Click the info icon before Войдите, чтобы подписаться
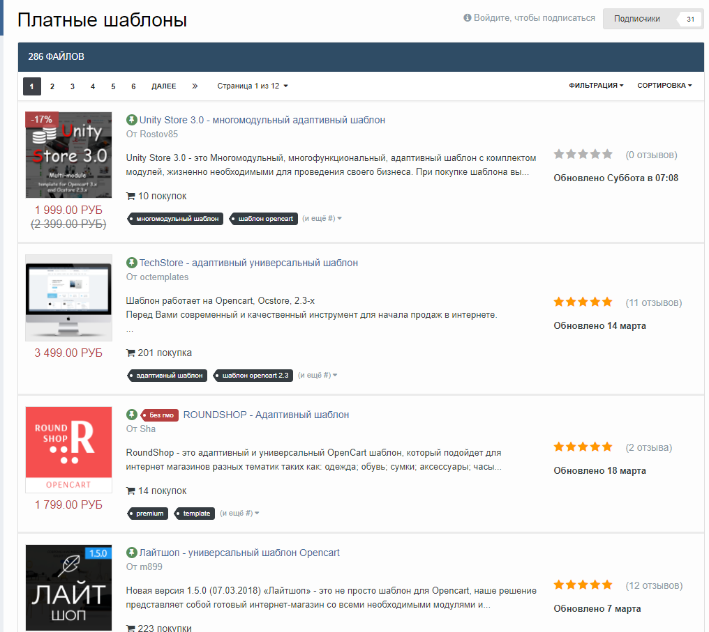Image resolution: width=709 pixels, height=632 pixels. point(468,17)
